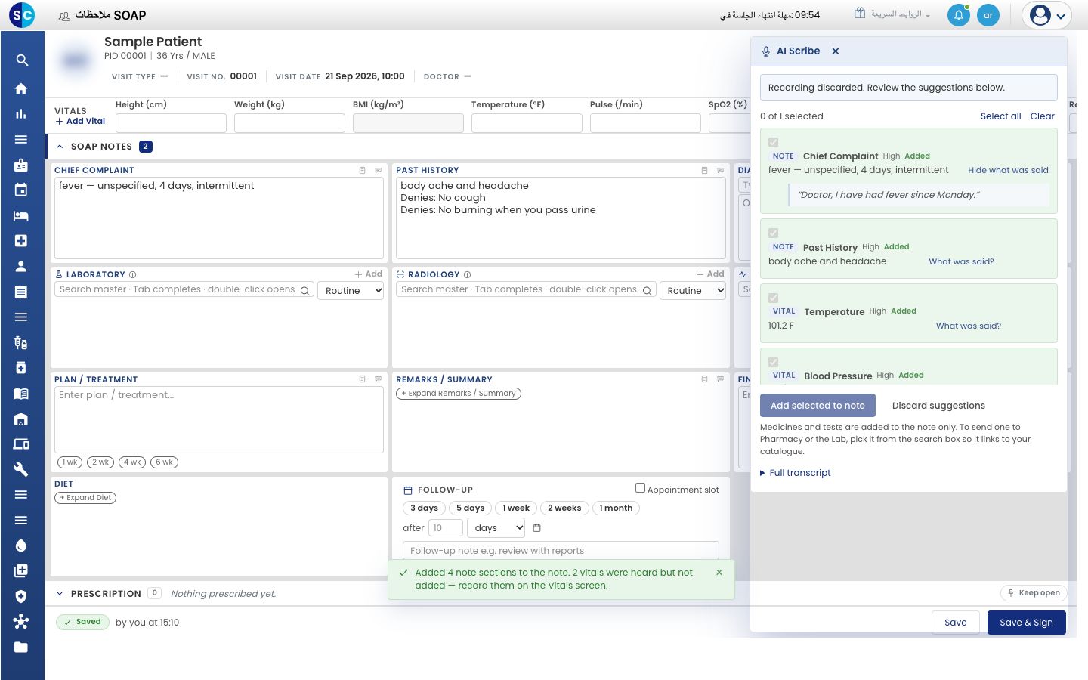1088x680 pixels.
Task: Collapse the SOAP Notes section
Action: [x=60, y=147]
